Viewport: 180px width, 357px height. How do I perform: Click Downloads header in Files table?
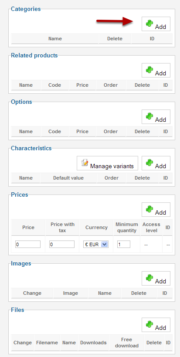tap(93, 343)
